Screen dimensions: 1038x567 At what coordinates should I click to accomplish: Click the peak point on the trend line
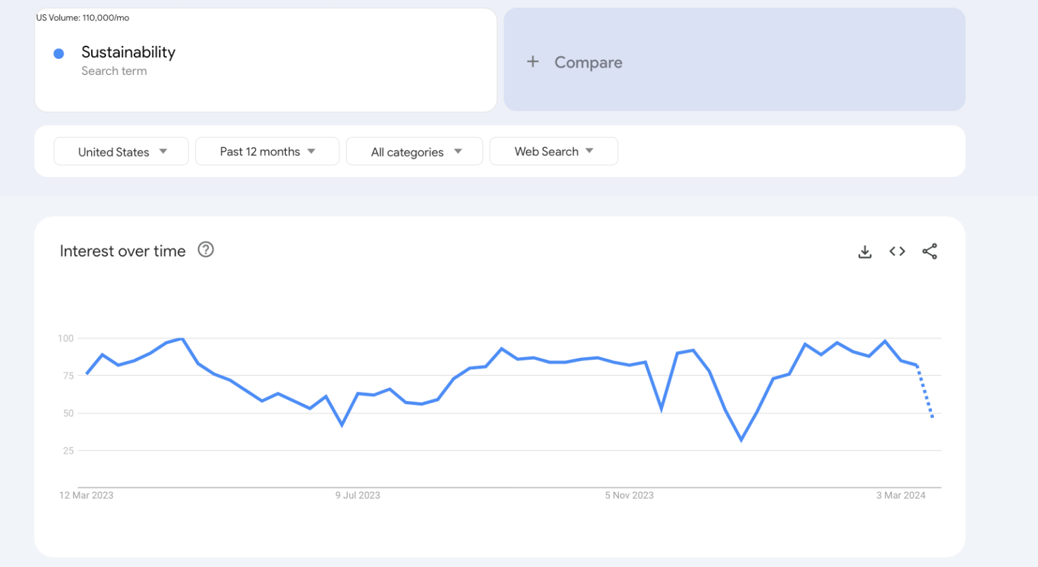180,340
